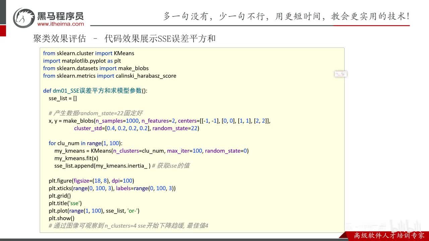The height and width of the screenshot is (241, 429).
Task: Click the final comment about n_clusters=4 最佳值4
Action: 128,226
